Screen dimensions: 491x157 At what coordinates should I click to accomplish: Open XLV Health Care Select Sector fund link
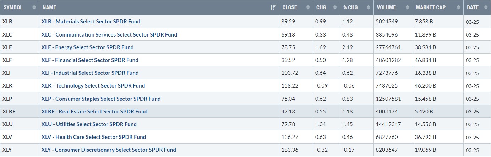(93, 137)
